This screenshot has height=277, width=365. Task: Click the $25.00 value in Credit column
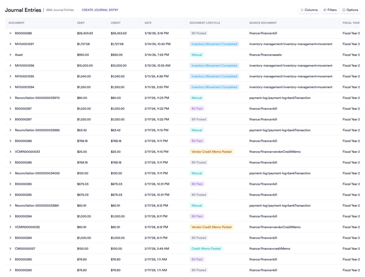116,152
